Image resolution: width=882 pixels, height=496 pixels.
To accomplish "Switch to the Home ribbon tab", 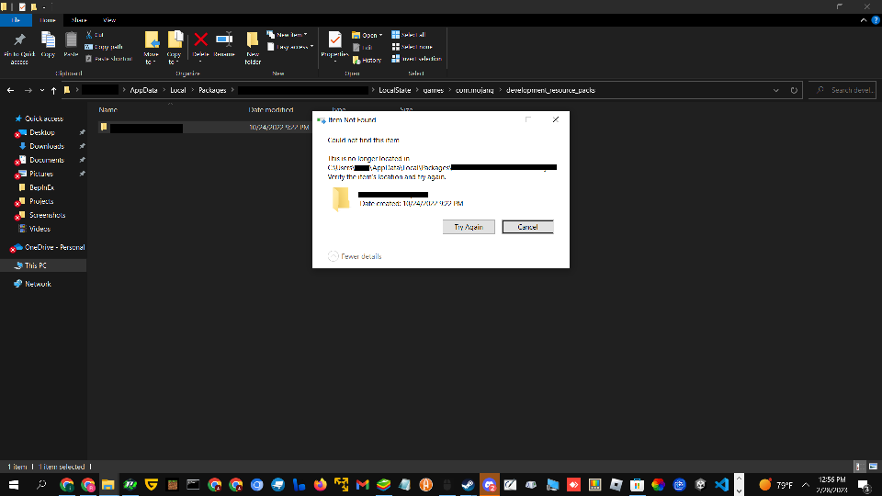I will pyautogui.click(x=48, y=20).
